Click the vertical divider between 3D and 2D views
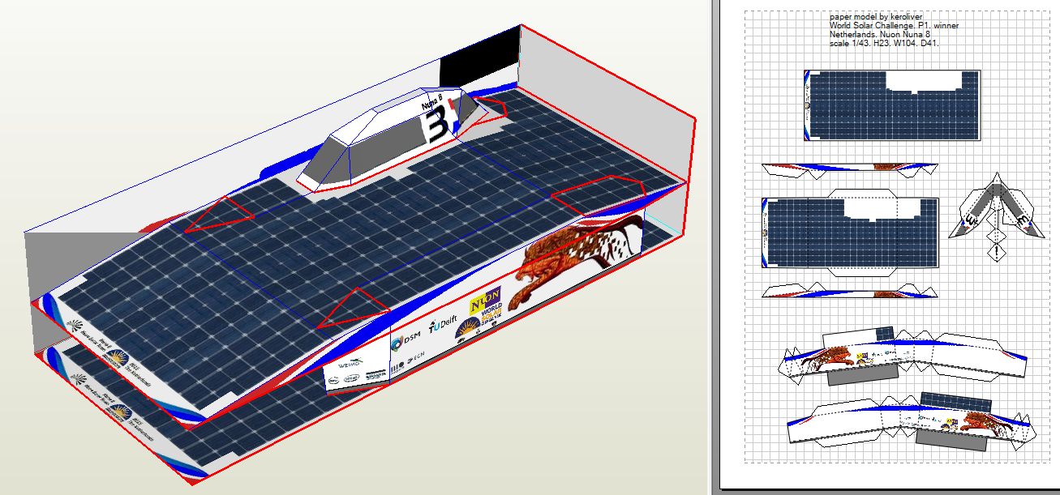The height and width of the screenshot is (495, 1060). tap(711, 243)
